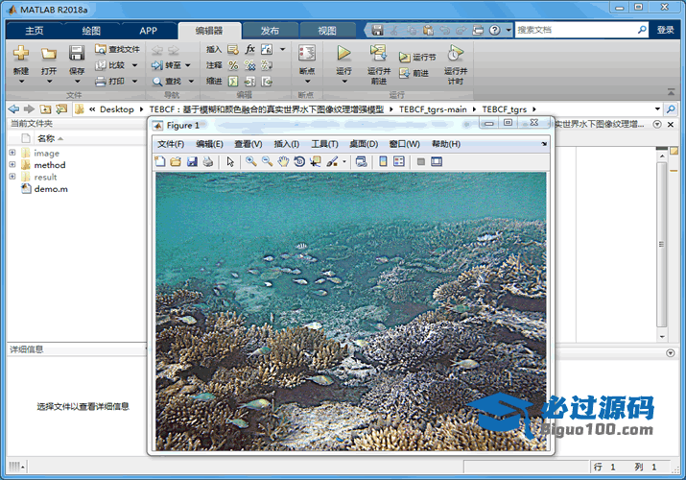Toggle the Insert Legend button in Figure toolbar
The image size is (686, 480).
click(x=399, y=162)
